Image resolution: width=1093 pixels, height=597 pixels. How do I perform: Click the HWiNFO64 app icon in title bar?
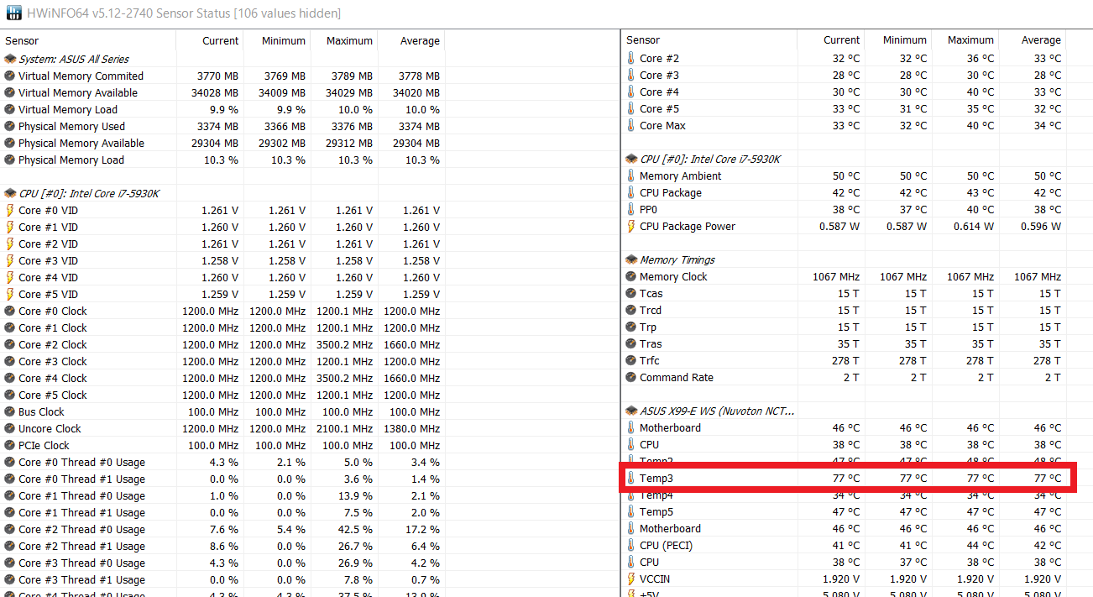13,13
